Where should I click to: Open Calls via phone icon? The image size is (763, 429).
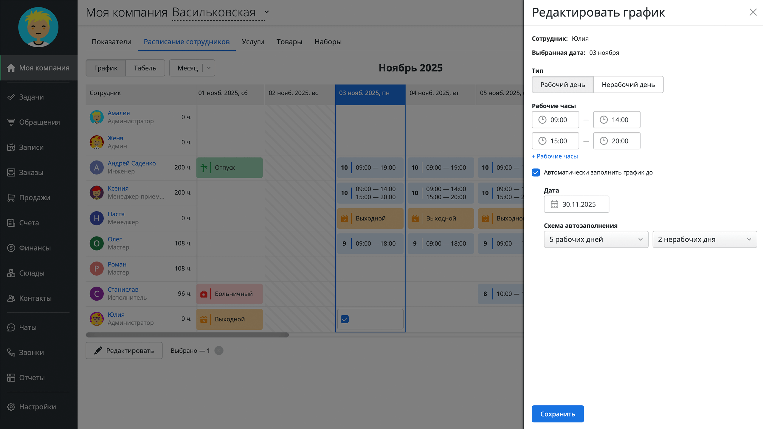point(11,352)
